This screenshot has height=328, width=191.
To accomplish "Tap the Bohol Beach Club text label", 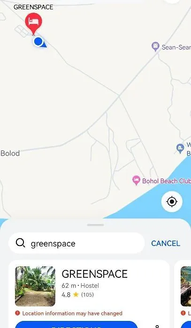I will coord(167,181).
